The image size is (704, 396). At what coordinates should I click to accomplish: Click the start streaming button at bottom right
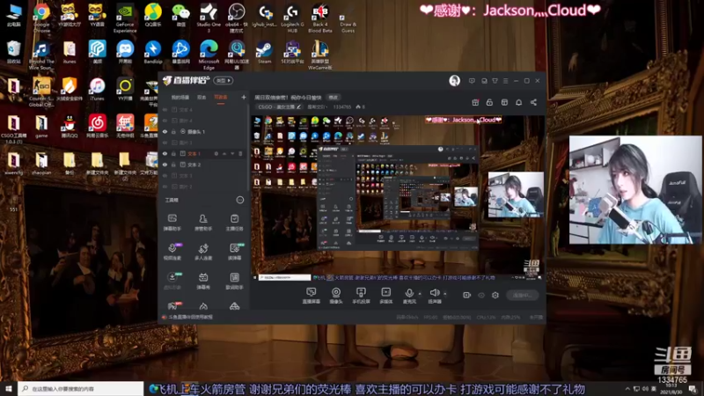(522, 295)
